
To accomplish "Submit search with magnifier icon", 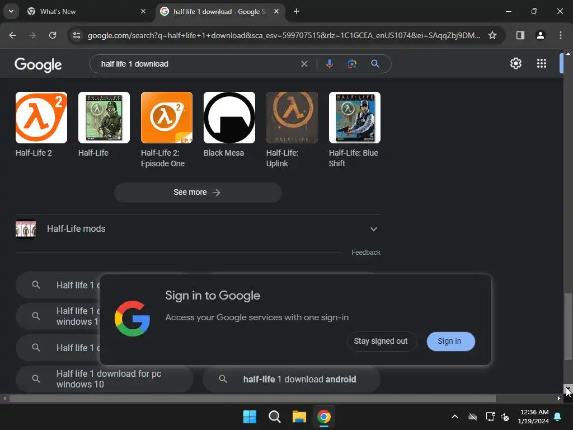I will (x=375, y=64).
